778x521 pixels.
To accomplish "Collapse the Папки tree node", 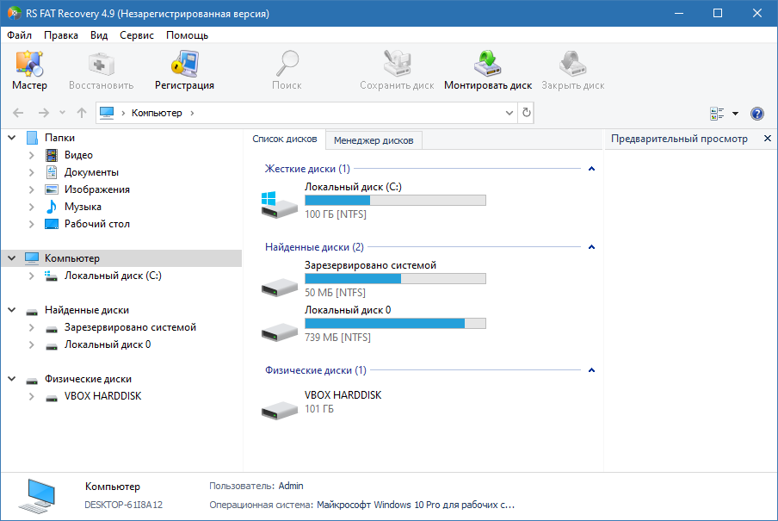I will 12,138.
